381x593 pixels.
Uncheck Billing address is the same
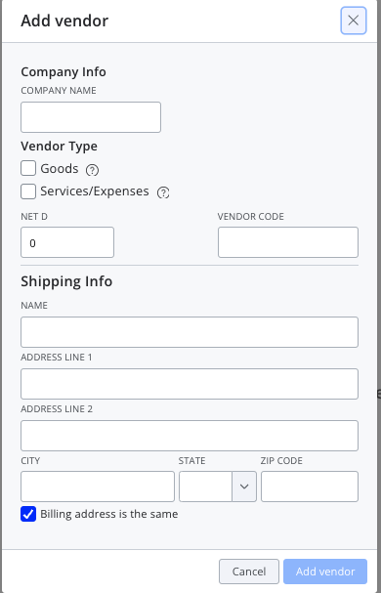point(28,514)
